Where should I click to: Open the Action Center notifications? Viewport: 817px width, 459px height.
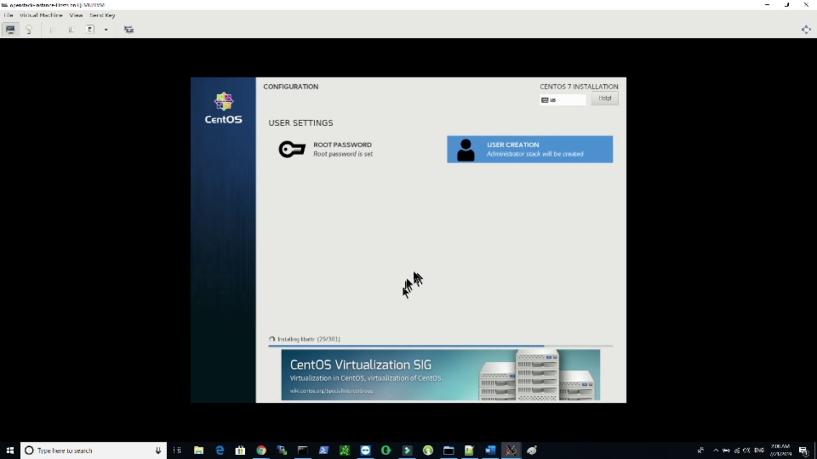point(803,450)
